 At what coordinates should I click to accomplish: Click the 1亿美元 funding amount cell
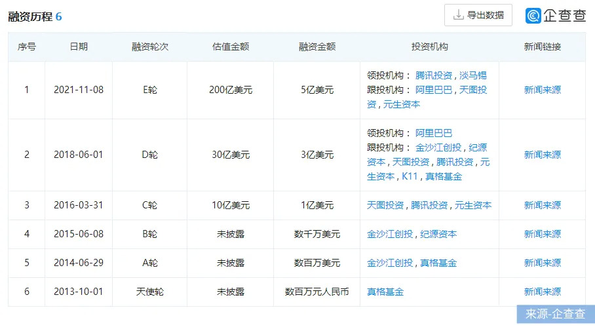click(x=317, y=205)
